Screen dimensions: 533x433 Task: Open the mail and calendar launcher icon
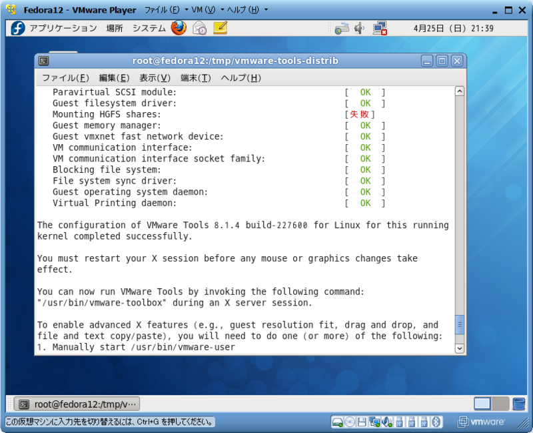[199, 28]
